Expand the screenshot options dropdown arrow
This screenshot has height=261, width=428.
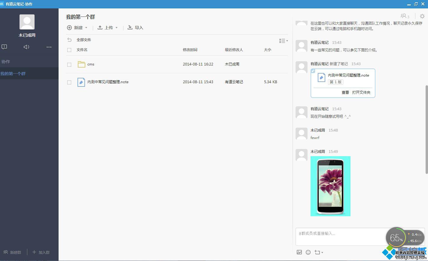click(x=322, y=253)
